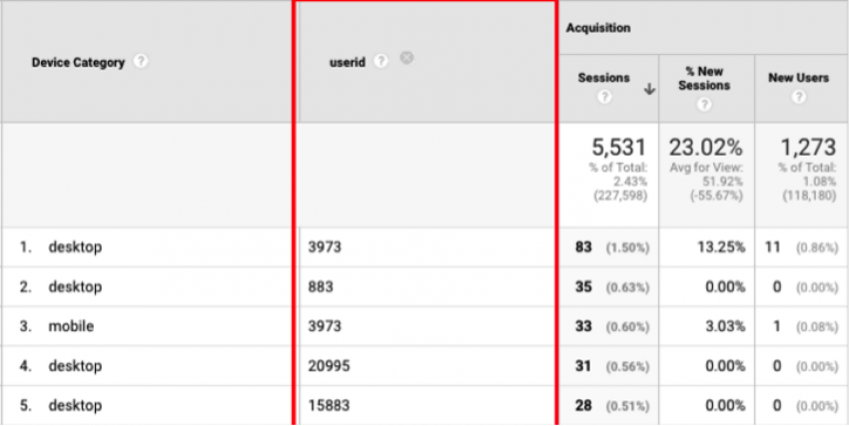849x426 pixels.
Task: Open help icon under New Users
Action: (x=798, y=97)
